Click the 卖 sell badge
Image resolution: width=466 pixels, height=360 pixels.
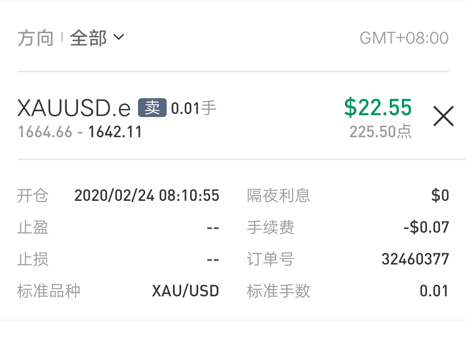(x=152, y=108)
